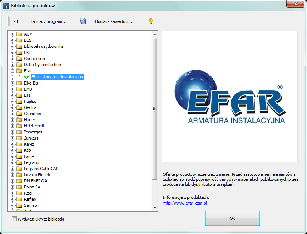This screenshot has width=307, height=234.
Task: Click the green checkmark next to Efar library
Action: [x=27, y=77]
